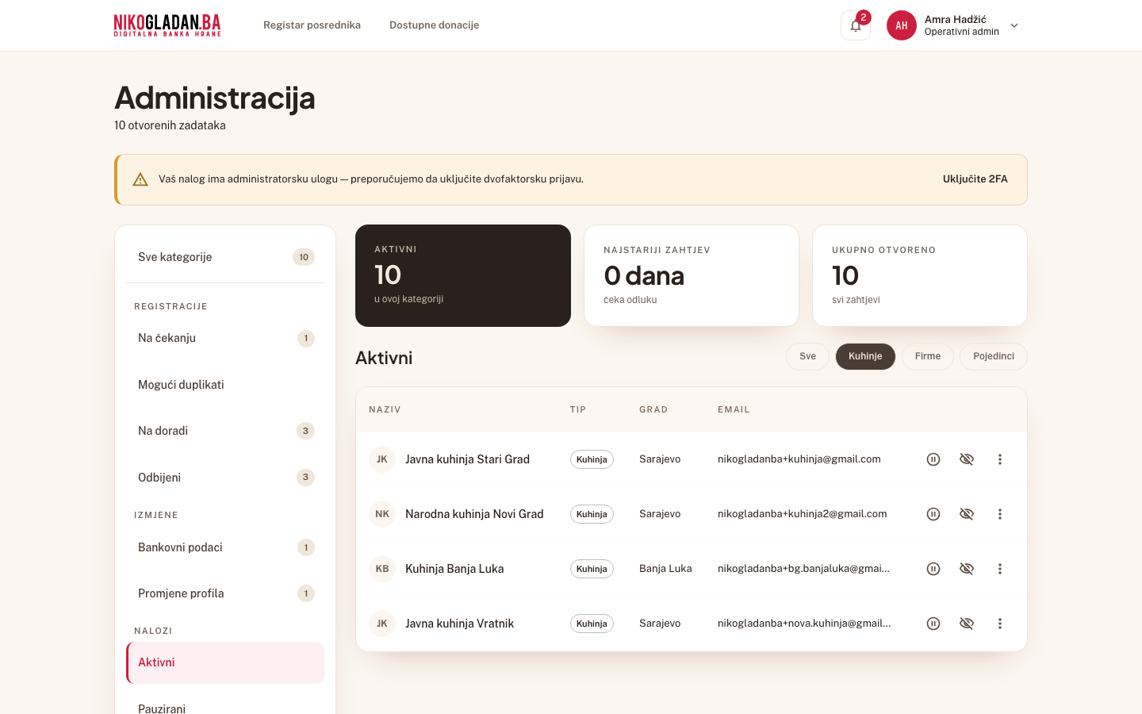Open Kuhinja Banja Luka name
This screenshot has height=714, width=1142.
(x=454, y=569)
